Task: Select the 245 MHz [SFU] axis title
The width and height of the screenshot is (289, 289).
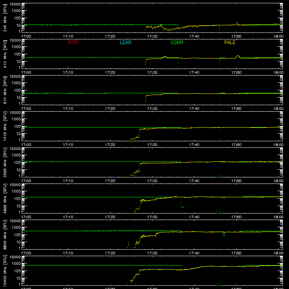Action: pos(5,18)
